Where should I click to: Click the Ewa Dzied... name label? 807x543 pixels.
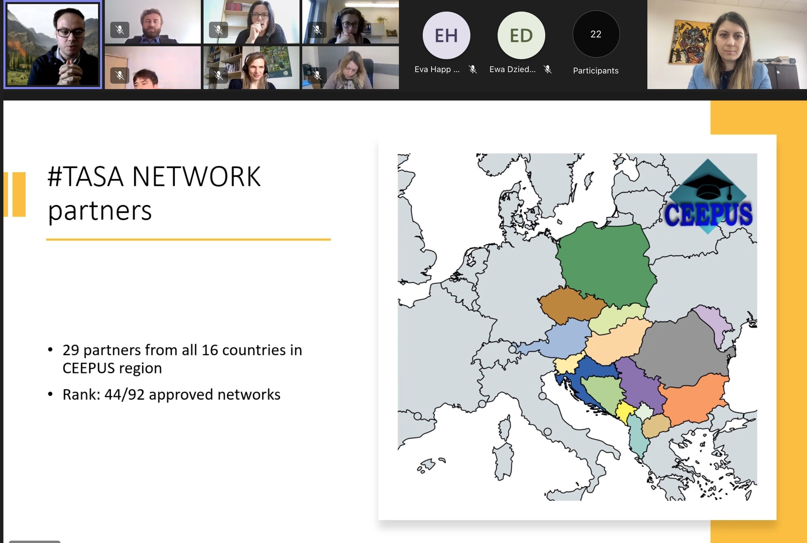[512, 69]
